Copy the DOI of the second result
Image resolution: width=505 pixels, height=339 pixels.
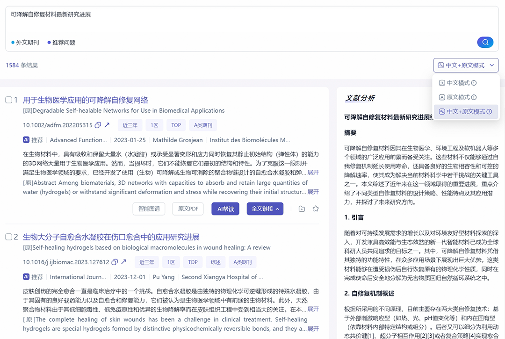[x=114, y=262]
